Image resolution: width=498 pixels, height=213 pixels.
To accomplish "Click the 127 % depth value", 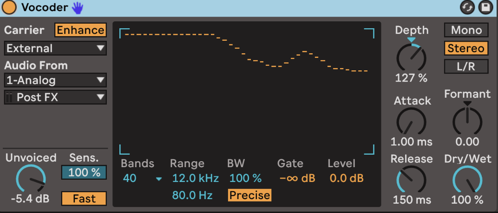I will [411, 77].
